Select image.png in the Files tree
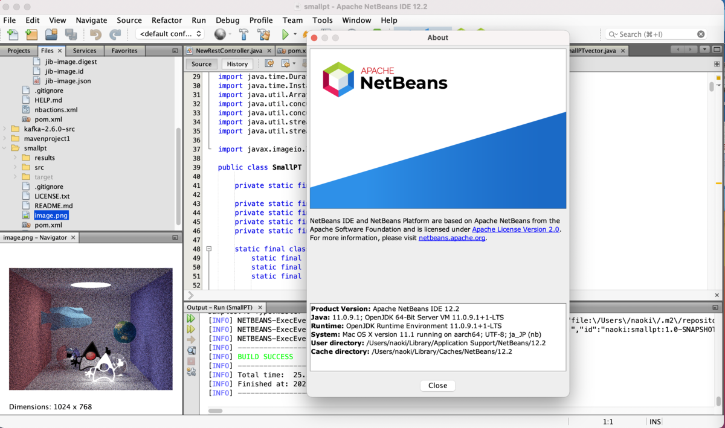Image resolution: width=725 pixels, height=428 pixels. click(x=51, y=216)
